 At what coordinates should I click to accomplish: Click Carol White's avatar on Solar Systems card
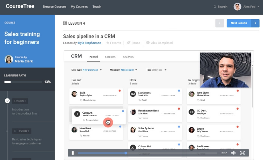(133, 130)
